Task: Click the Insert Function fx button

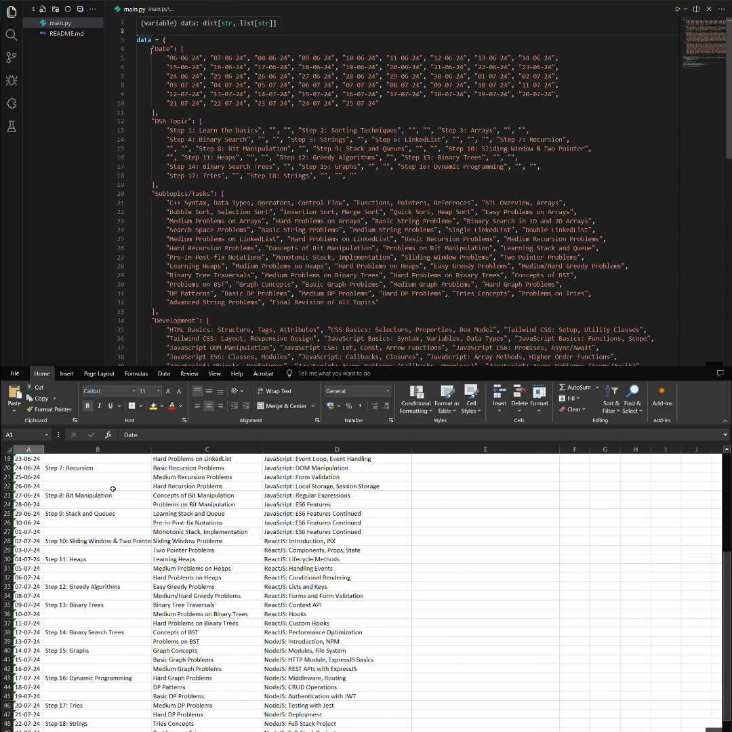Action: tap(108, 434)
